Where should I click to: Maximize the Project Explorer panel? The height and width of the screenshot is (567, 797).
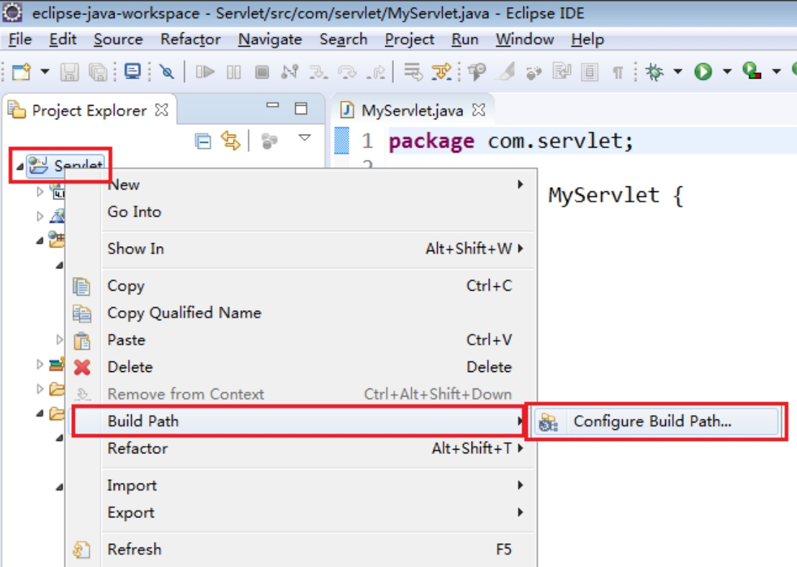pos(301,108)
